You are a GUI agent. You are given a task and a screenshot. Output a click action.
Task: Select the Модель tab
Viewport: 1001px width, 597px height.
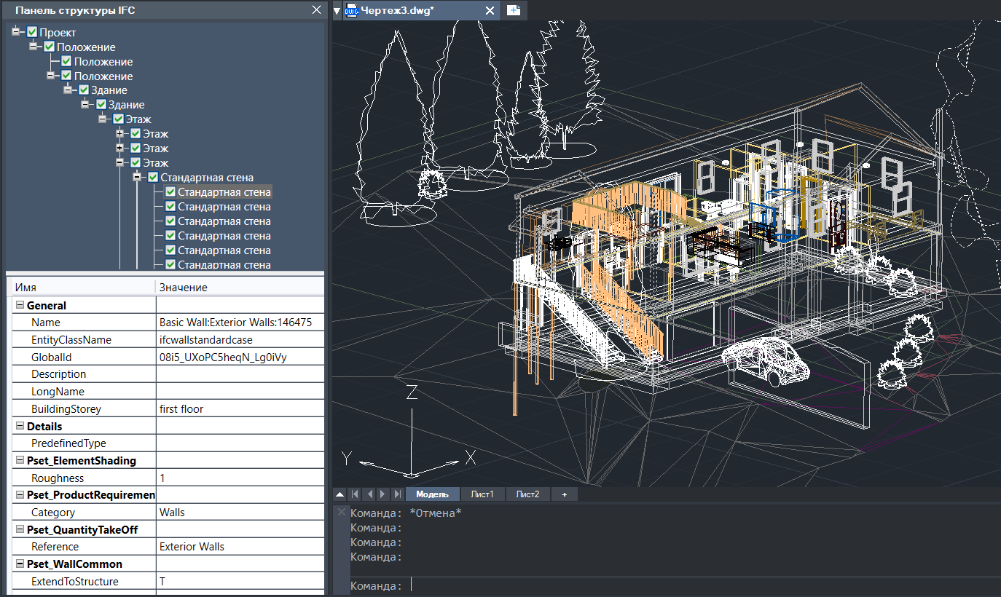[x=432, y=494]
